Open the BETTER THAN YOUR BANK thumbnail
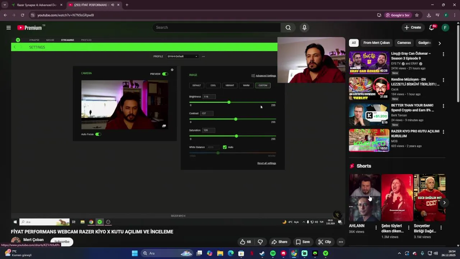 point(369,115)
